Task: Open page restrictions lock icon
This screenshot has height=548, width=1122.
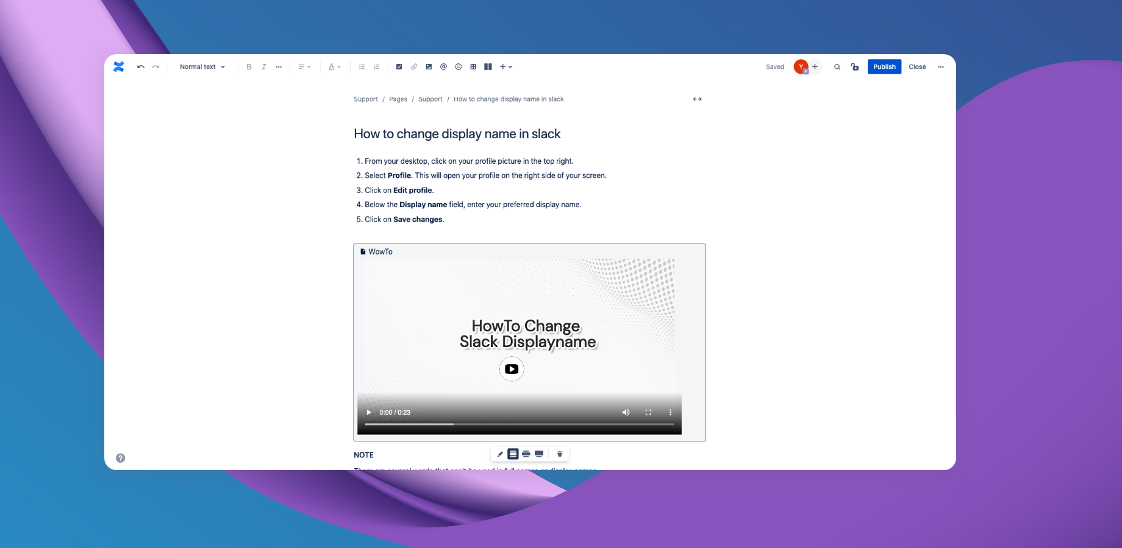Action: (855, 67)
